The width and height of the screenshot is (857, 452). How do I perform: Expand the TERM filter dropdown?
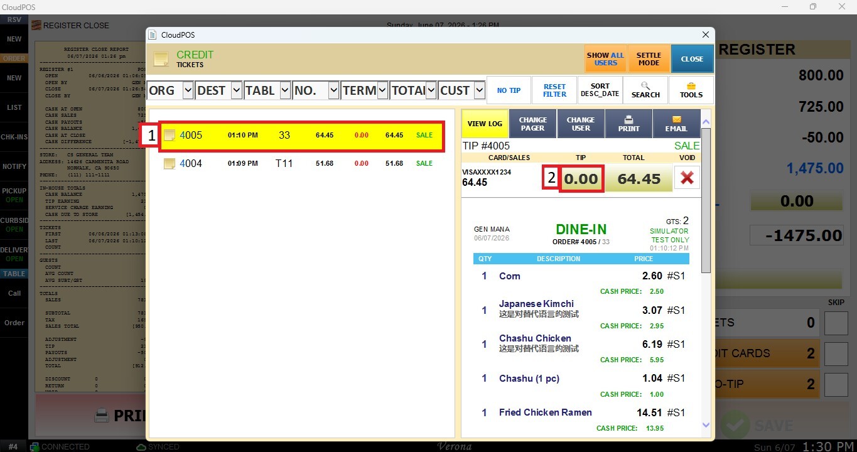tap(382, 90)
